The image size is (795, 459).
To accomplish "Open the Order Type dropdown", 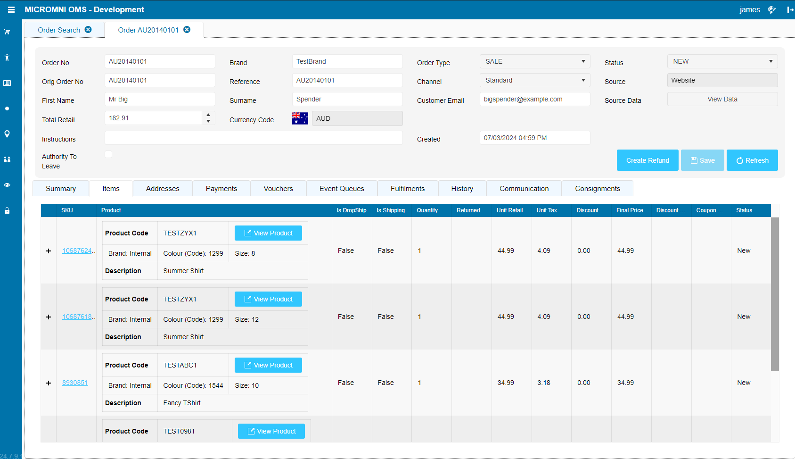I will tap(535, 61).
